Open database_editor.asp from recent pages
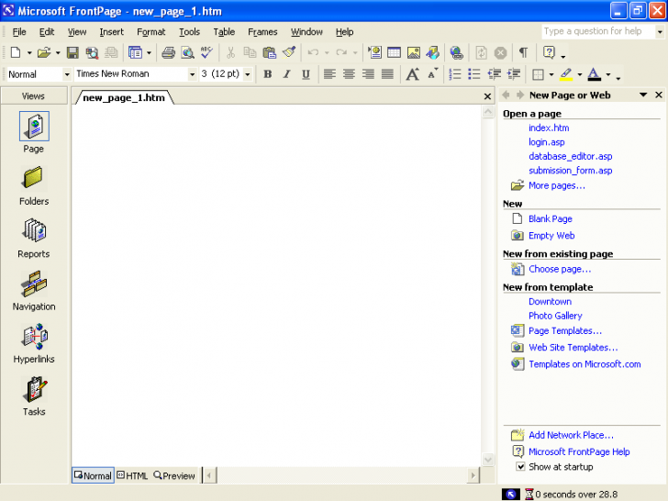 [570, 156]
